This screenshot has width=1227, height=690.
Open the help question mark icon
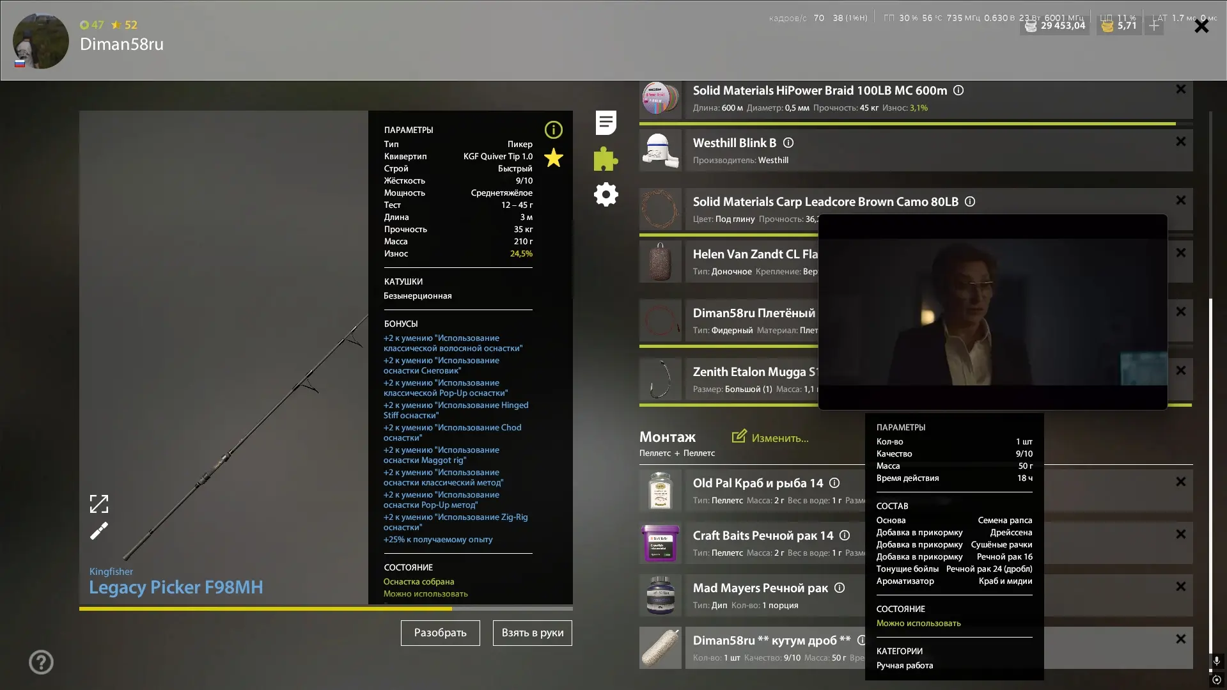41,662
